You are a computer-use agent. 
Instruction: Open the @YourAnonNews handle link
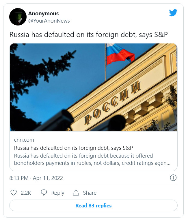tap(49, 21)
